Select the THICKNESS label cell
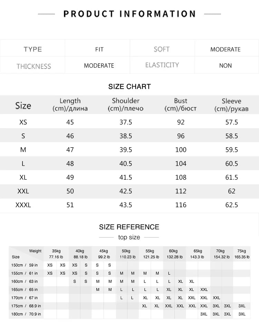 [x=32, y=66]
